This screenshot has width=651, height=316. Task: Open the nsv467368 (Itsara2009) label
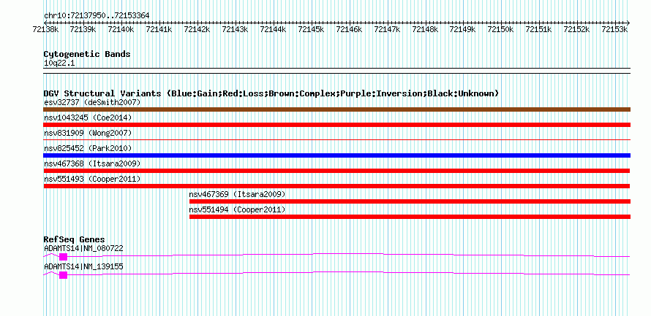coord(92,163)
